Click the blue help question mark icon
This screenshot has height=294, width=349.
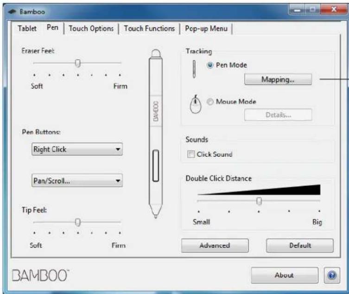tap(332, 275)
